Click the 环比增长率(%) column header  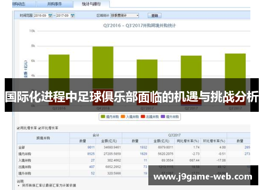214,141
